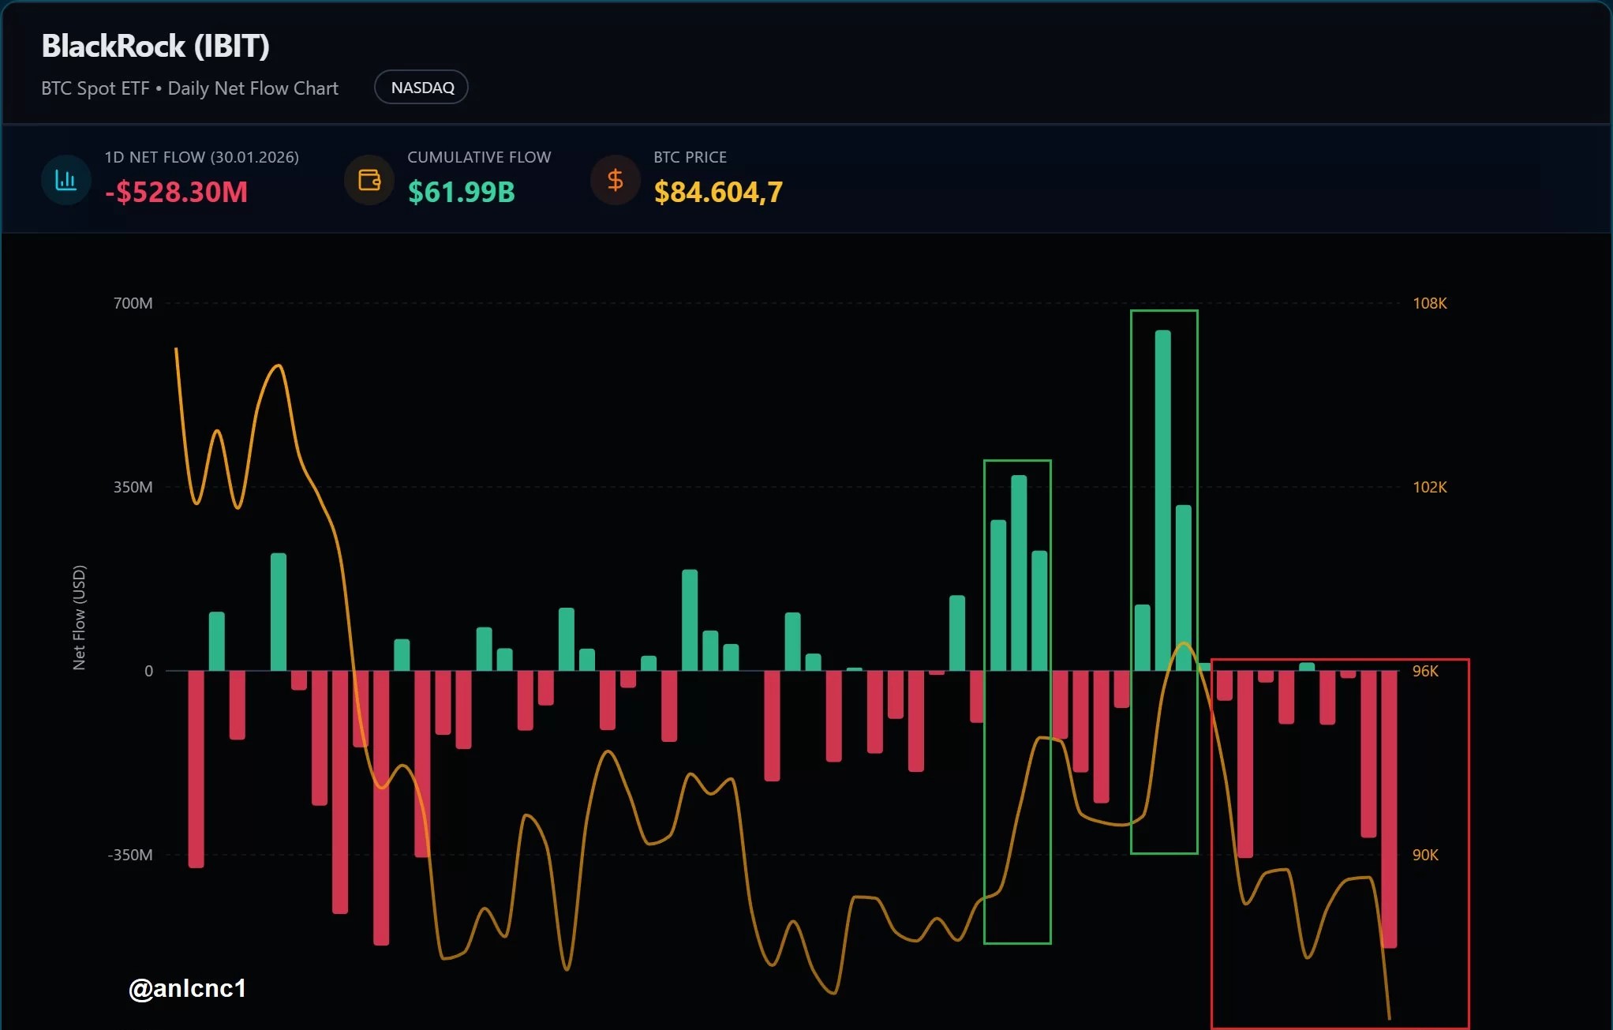Click the 700M axis label
The image size is (1613, 1030).
point(133,303)
